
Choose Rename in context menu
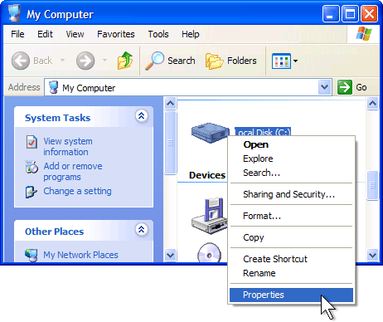(x=291, y=273)
